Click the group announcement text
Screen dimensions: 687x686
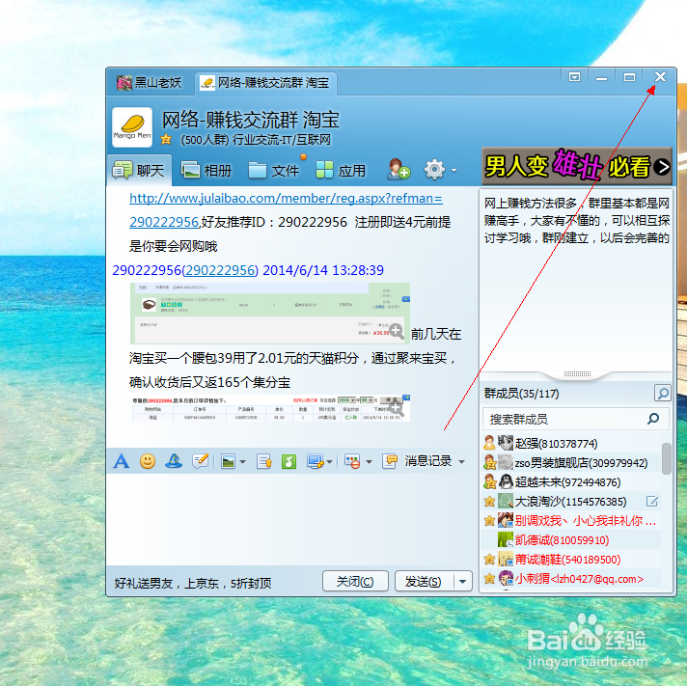pyautogui.click(x=577, y=220)
